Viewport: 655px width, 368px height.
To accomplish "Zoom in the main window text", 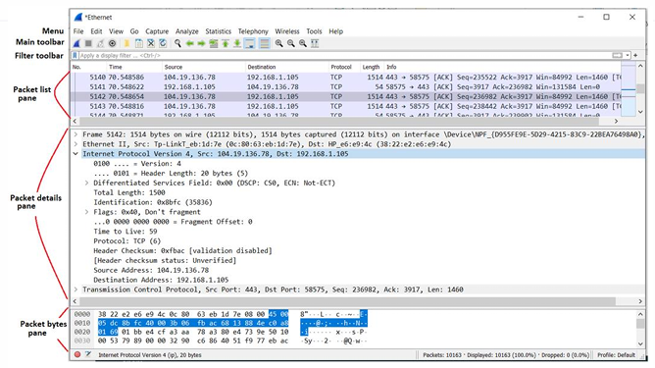I will pos(279,43).
